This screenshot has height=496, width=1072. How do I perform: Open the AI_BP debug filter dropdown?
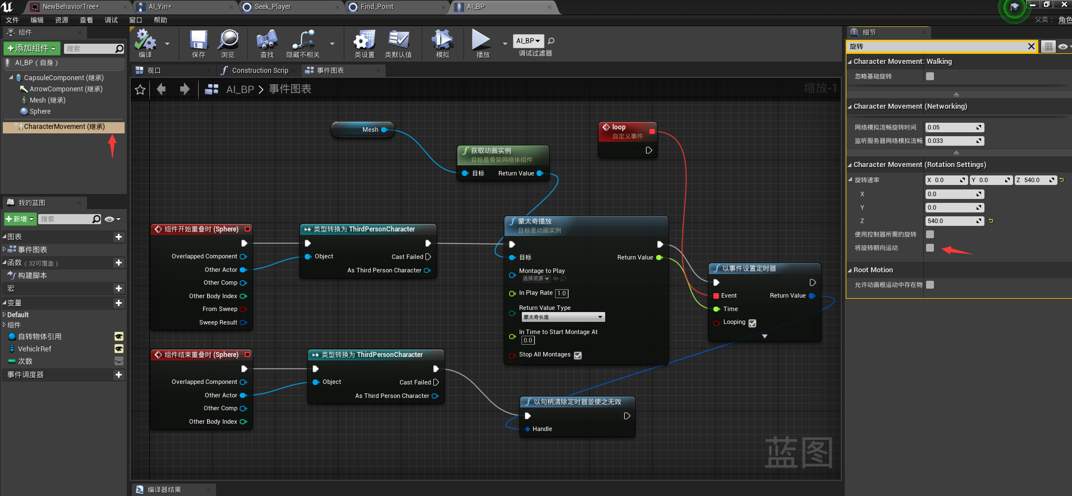pos(528,41)
